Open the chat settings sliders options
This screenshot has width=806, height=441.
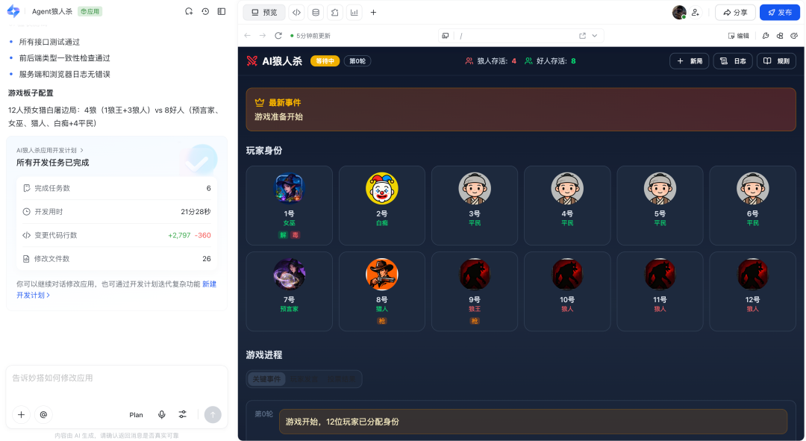click(183, 415)
